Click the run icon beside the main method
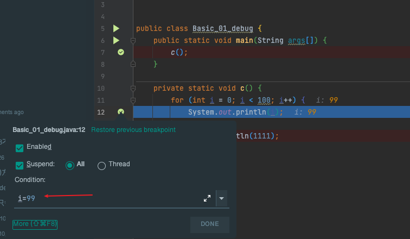Screen dimensions: 410x239 point(116,40)
